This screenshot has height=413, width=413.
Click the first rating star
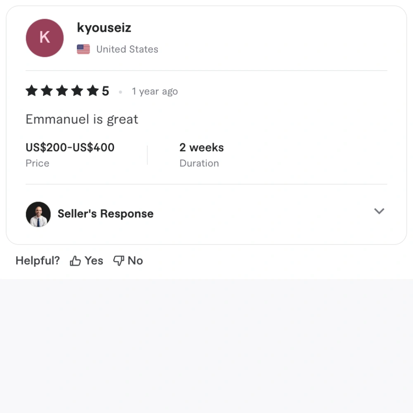pos(32,91)
